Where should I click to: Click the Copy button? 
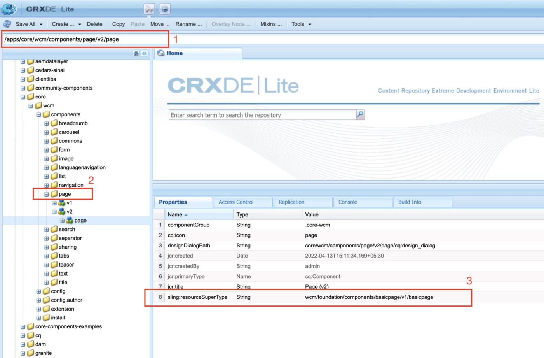click(x=119, y=24)
